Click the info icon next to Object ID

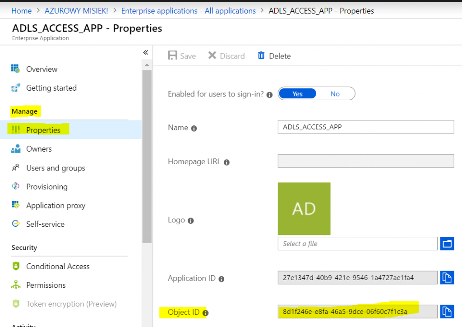tap(206, 312)
